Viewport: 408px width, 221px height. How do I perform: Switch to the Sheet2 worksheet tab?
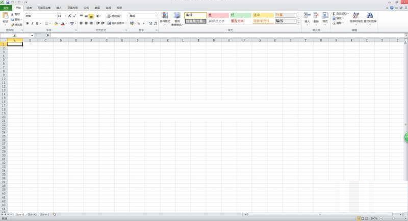tap(32, 215)
